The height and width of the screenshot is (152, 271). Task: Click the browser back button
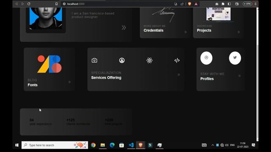[17, 4]
